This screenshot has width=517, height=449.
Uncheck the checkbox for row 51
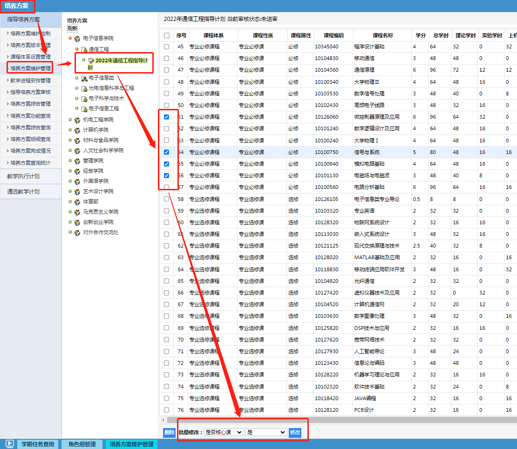pyautogui.click(x=166, y=117)
